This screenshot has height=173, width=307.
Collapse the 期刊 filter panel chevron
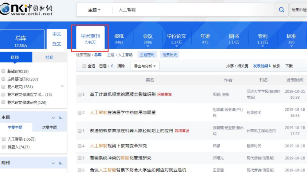[52, 162]
